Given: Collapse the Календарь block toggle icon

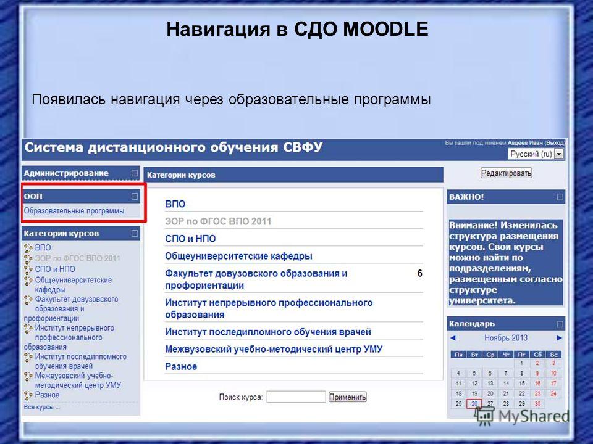Looking at the screenshot, I should 560,324.
